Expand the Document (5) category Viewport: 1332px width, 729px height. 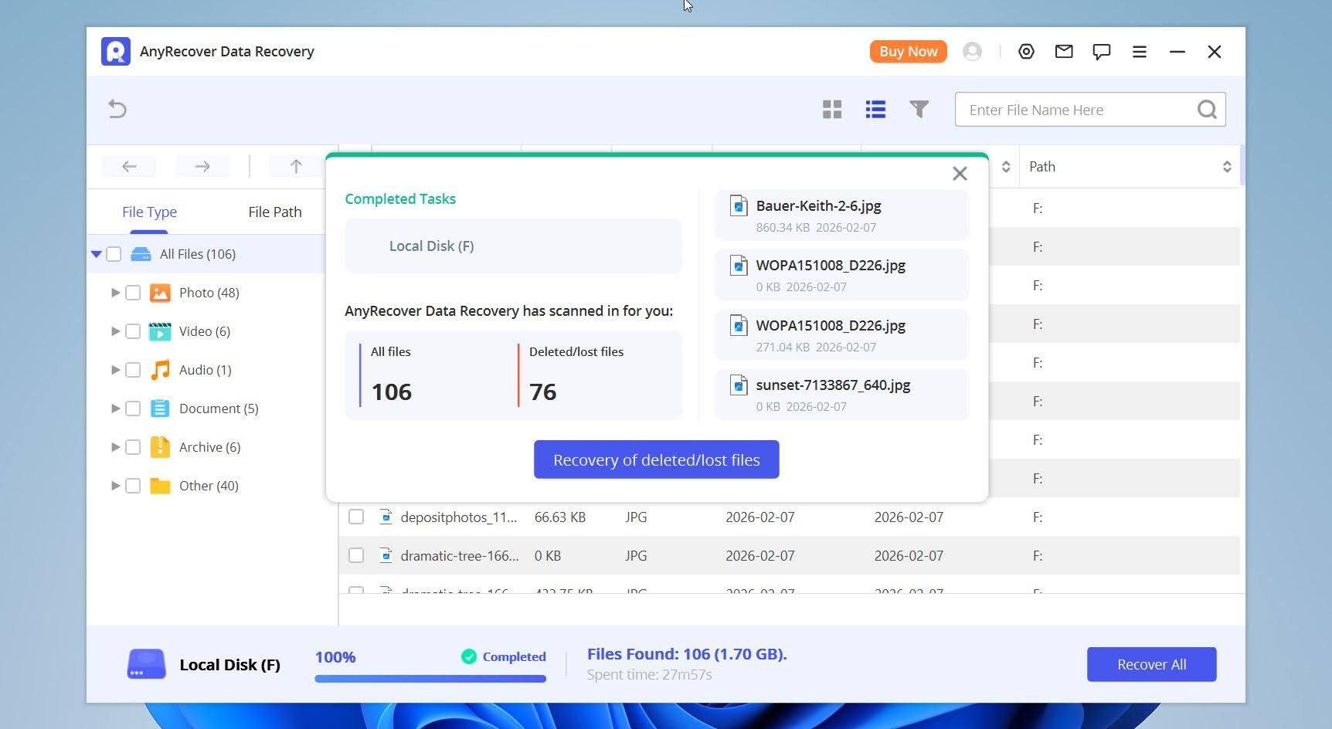[115, 409]
